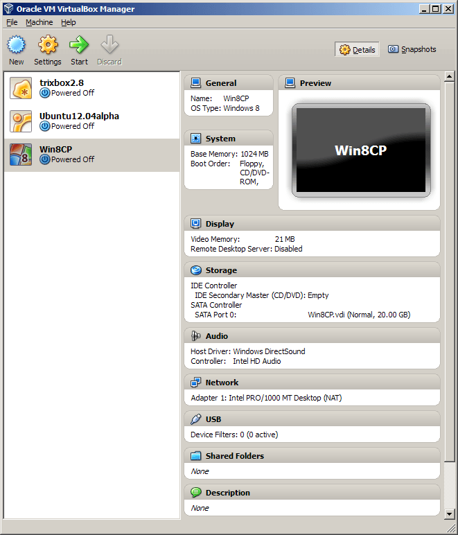Screen dimensions: 458x535
Task: Switch to the Details view
Action: pos(357,49)
